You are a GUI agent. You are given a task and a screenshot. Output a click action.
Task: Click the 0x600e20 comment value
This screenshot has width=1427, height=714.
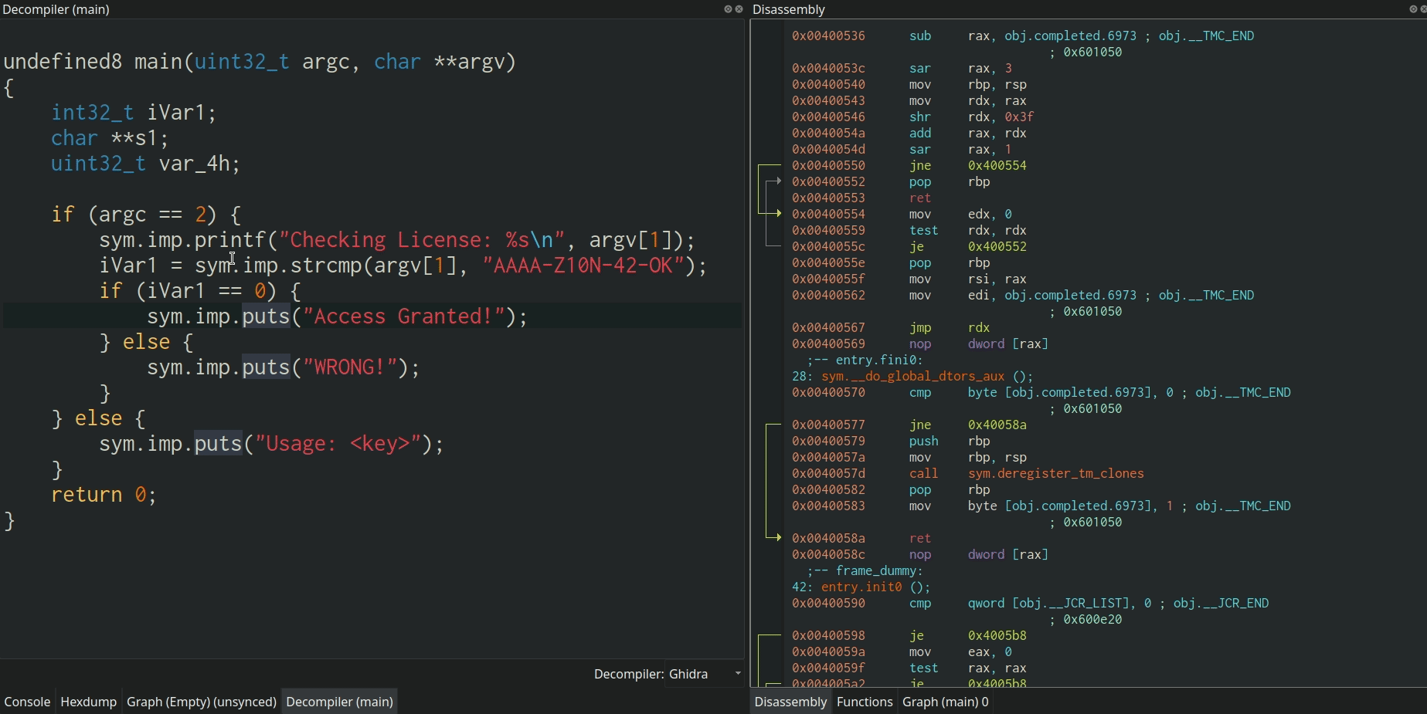1092,619
